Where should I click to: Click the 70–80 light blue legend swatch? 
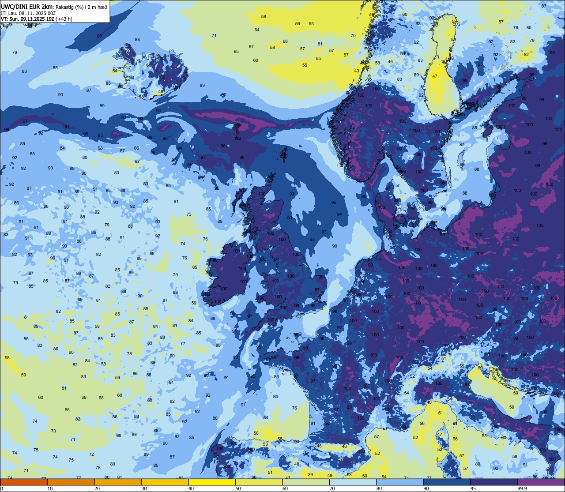point(353,482)
